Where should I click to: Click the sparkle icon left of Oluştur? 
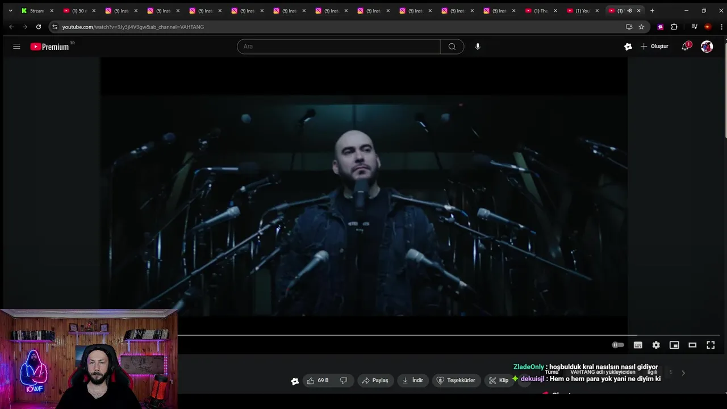tap(628, 47)
